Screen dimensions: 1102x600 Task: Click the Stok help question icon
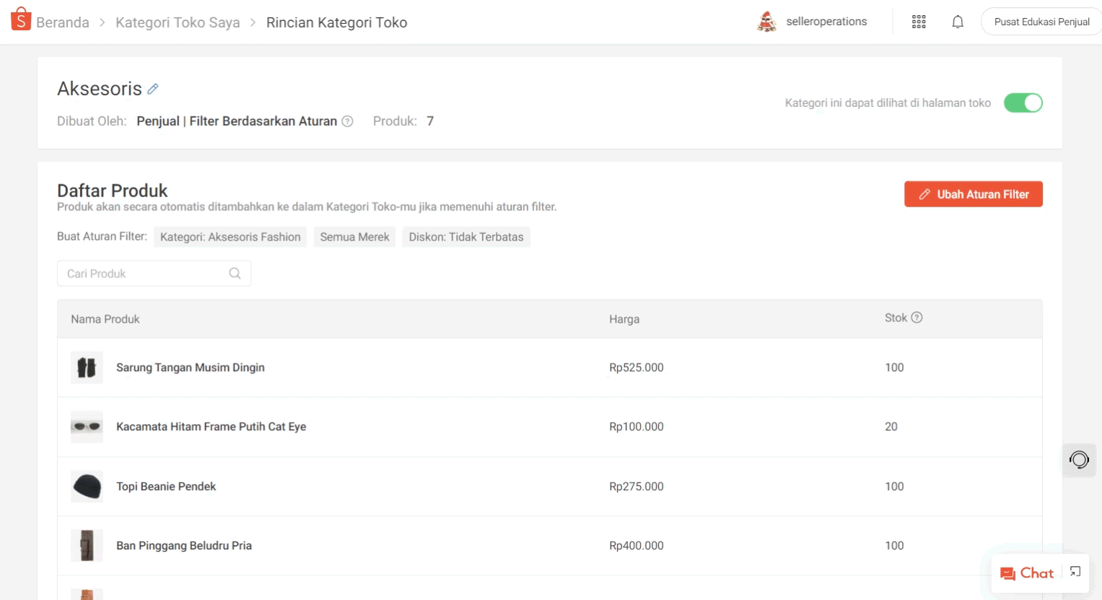point(917,318)
